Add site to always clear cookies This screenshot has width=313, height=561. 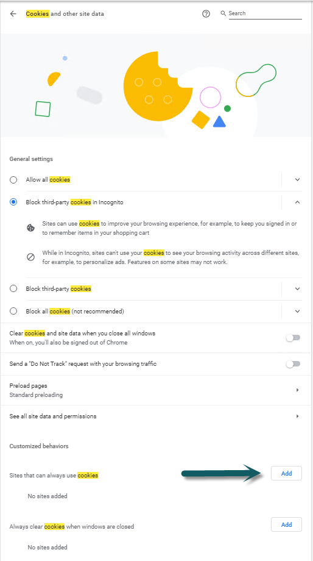(x=287, y=524)
